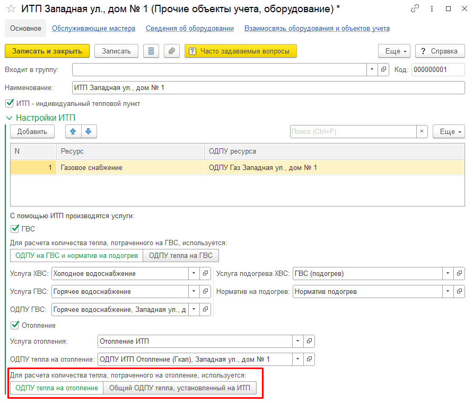The width and height of the screenshot is (473, 403).
Task: Copy link using chain icon in title bar
Action: tap(415, 8)
